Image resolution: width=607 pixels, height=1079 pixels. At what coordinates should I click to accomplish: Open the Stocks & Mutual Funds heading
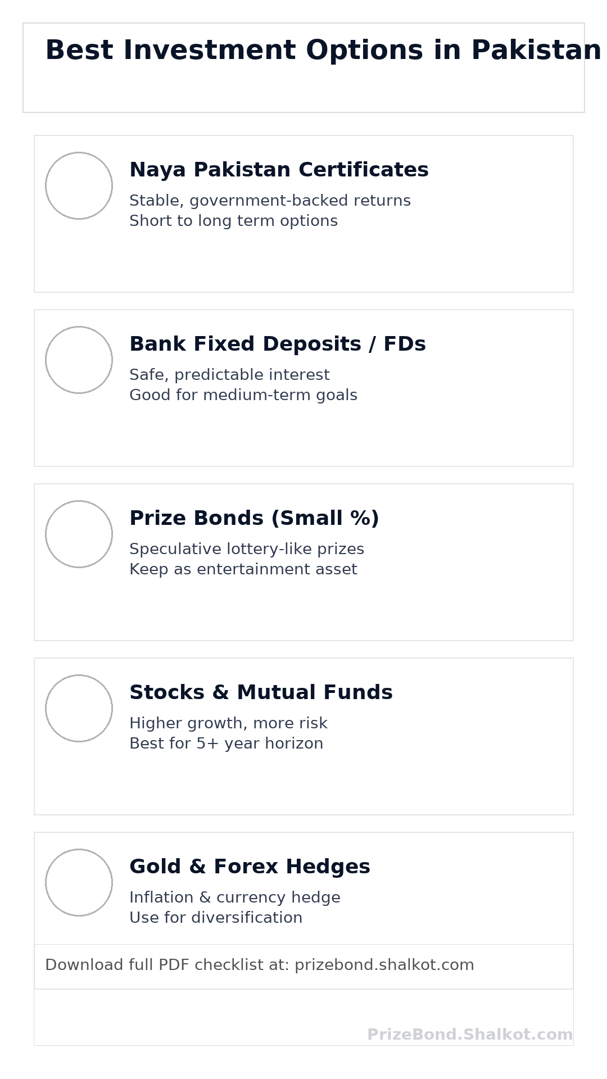(261, 692)
